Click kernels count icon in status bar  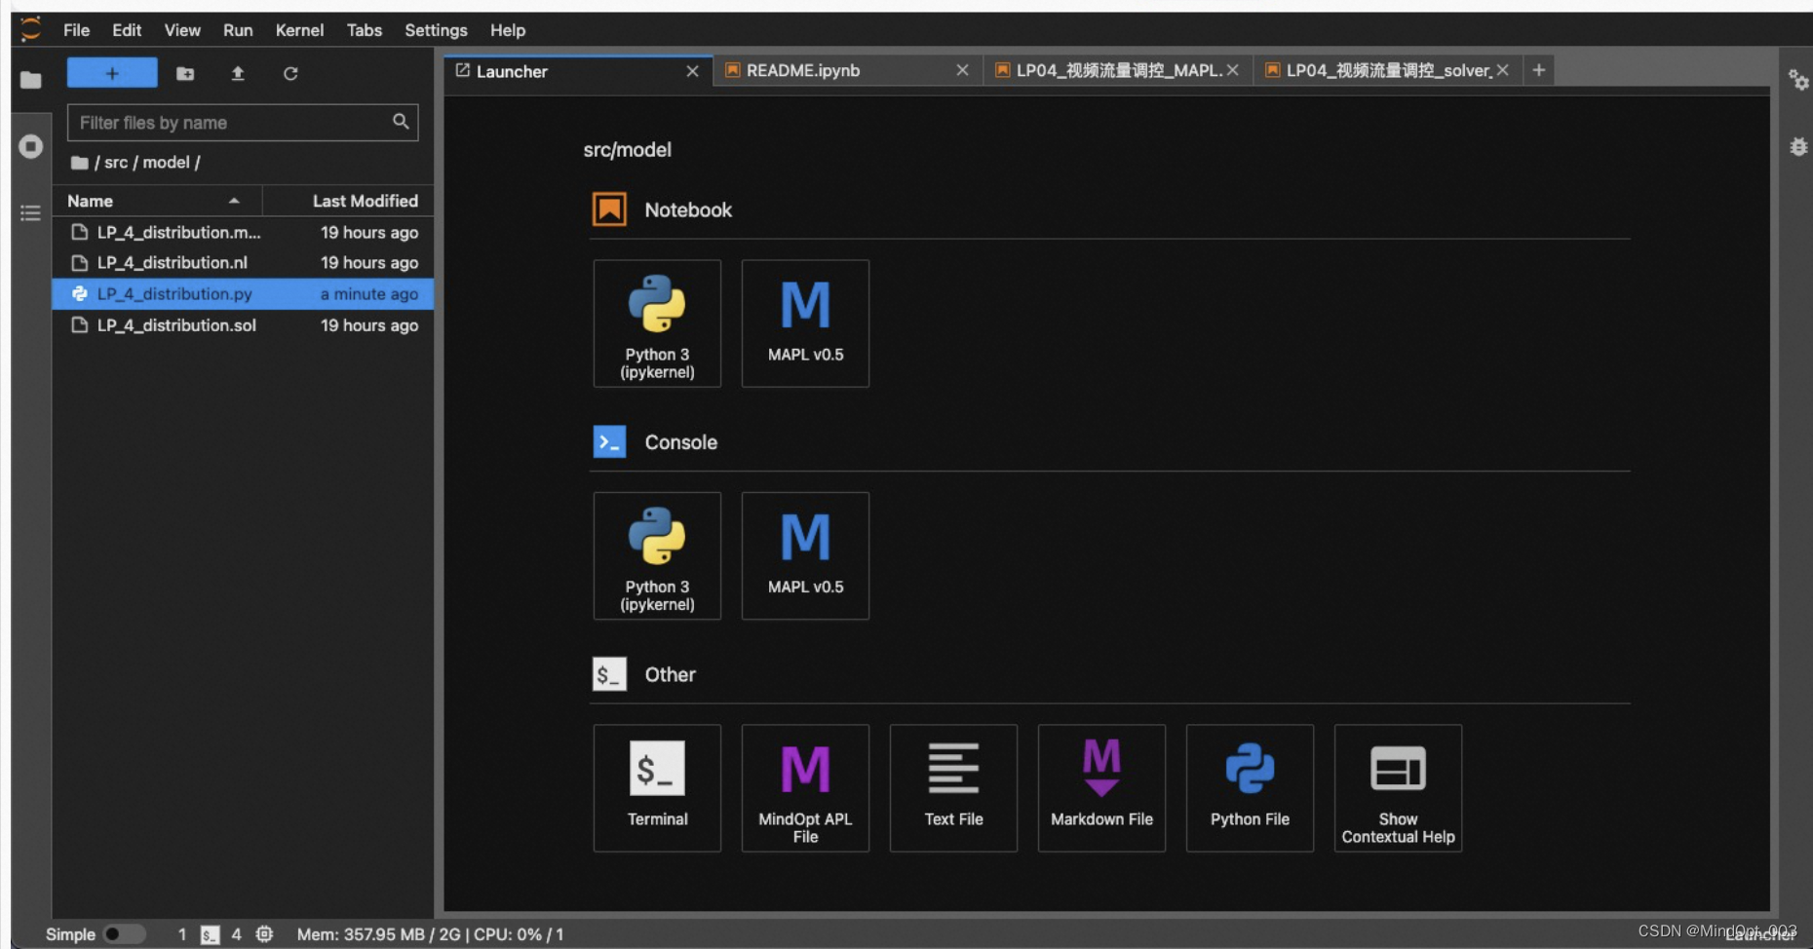tap(264, 934)
